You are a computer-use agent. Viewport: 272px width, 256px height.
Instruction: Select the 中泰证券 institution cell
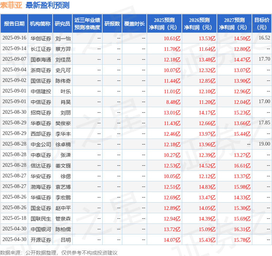click(41, 155)
